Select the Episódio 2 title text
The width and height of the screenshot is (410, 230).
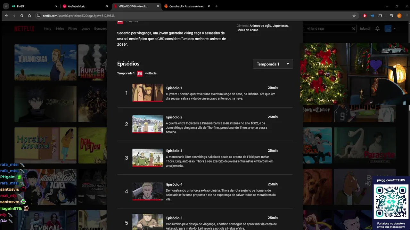click(174, 117)
